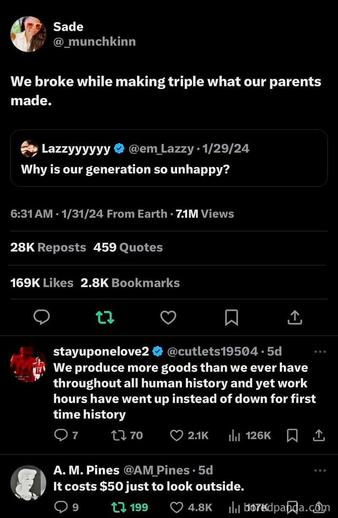This screenshot has height=518, width=338.
Task: Visit @cutlets19504 profile handle
Action: [x=212, y=351]
